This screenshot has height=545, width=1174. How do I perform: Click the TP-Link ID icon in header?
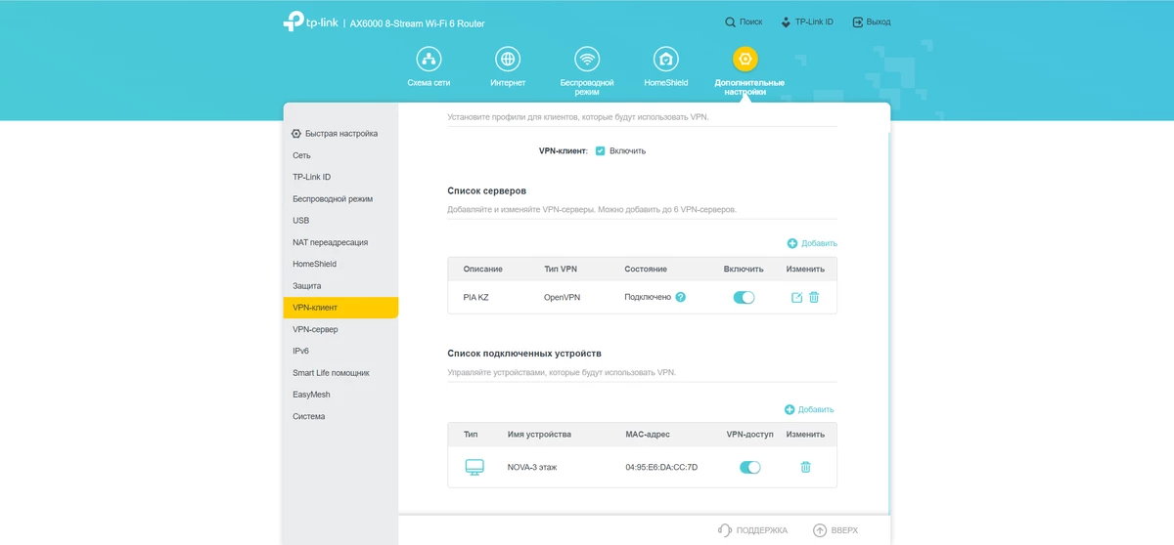point(786,21)
